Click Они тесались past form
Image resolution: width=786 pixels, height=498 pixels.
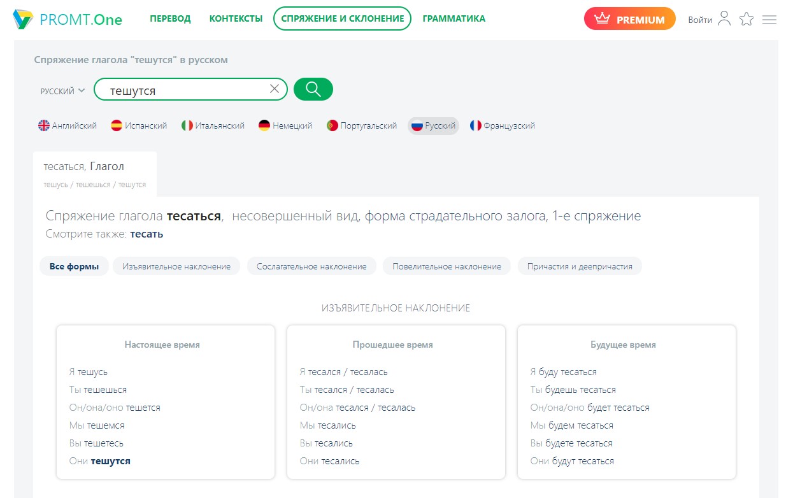pyautogui.click(x=330, y=461)
